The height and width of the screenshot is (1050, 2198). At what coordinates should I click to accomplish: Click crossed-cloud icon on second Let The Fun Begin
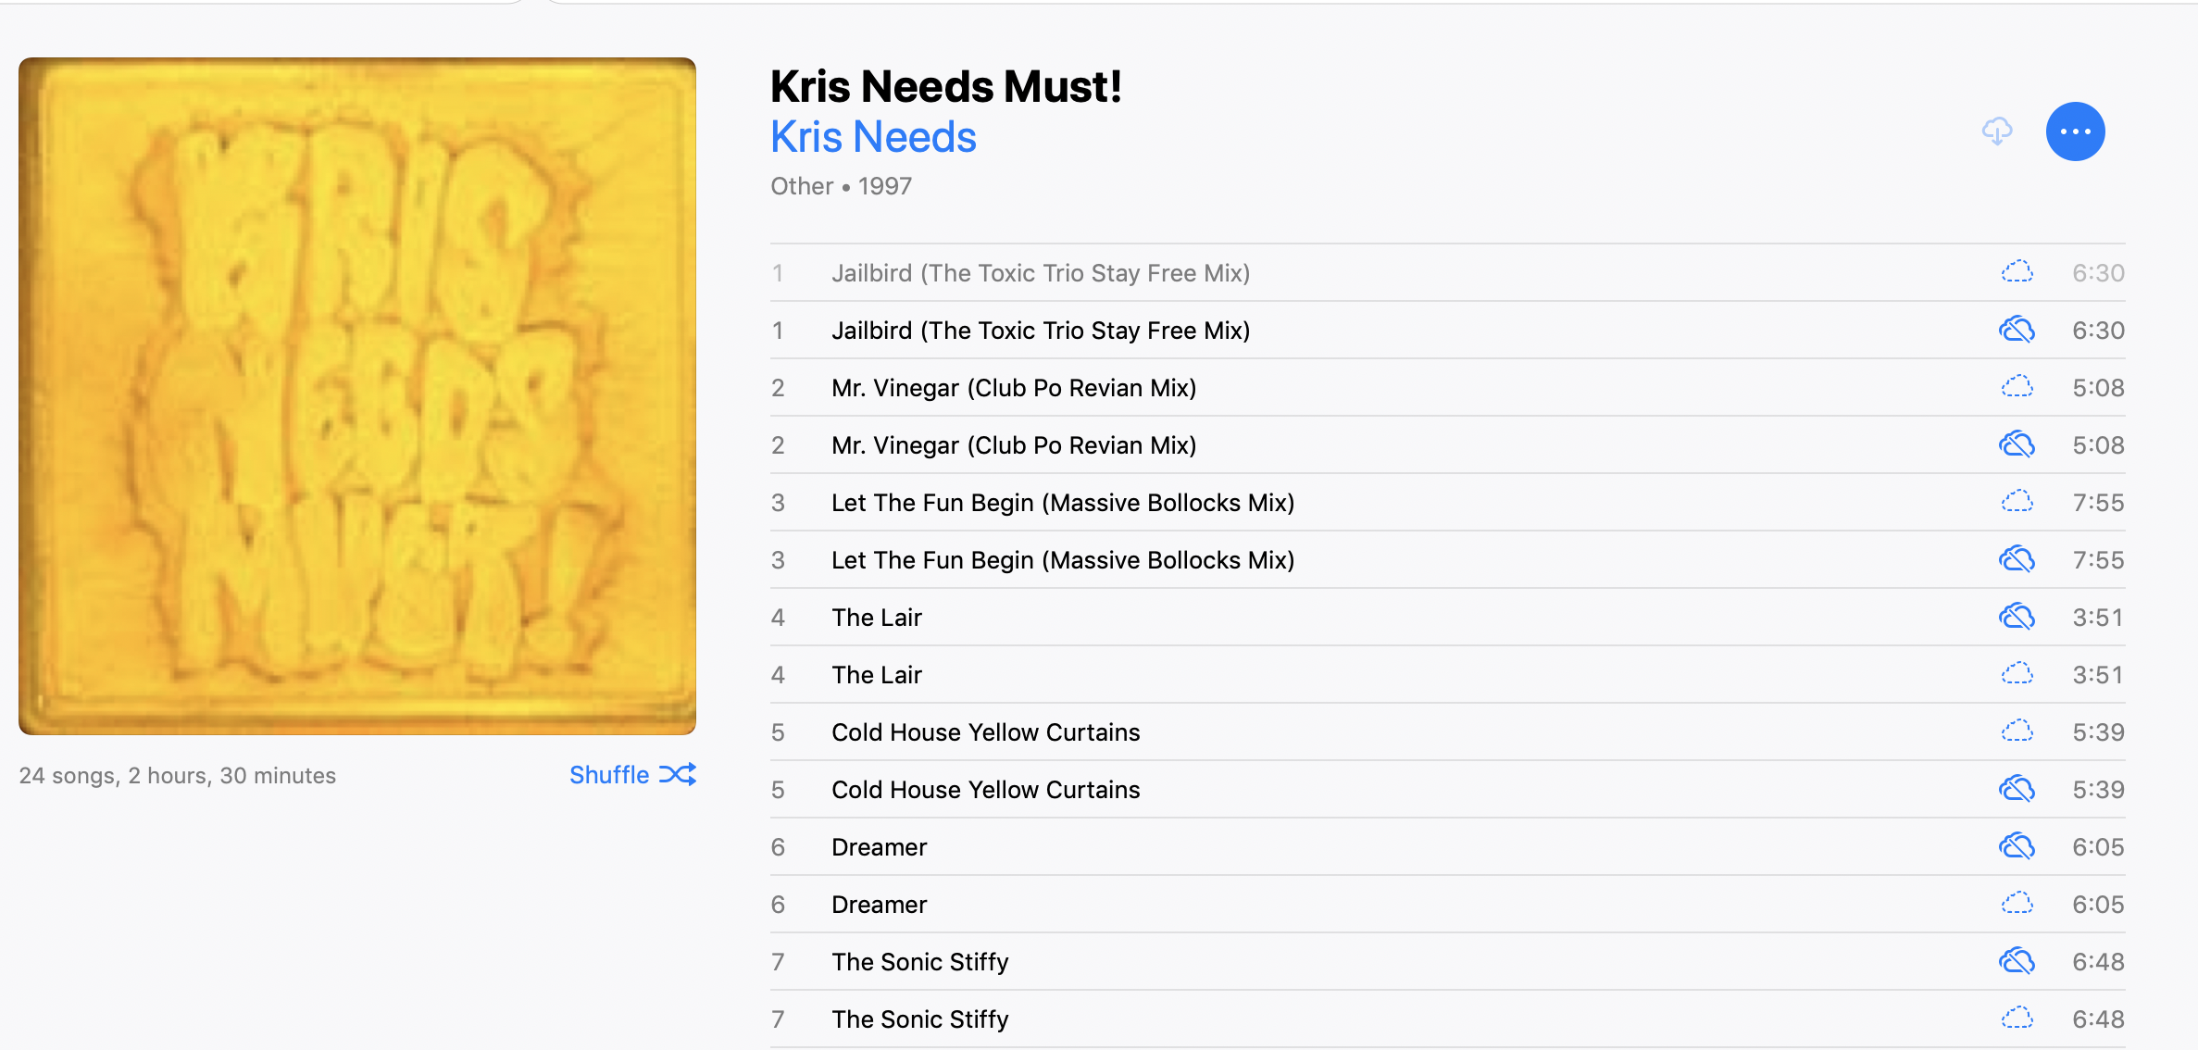click(x=2017, y=559)
